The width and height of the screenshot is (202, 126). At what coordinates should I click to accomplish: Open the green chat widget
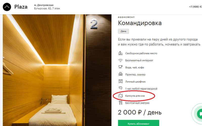[x=200, y=114]
